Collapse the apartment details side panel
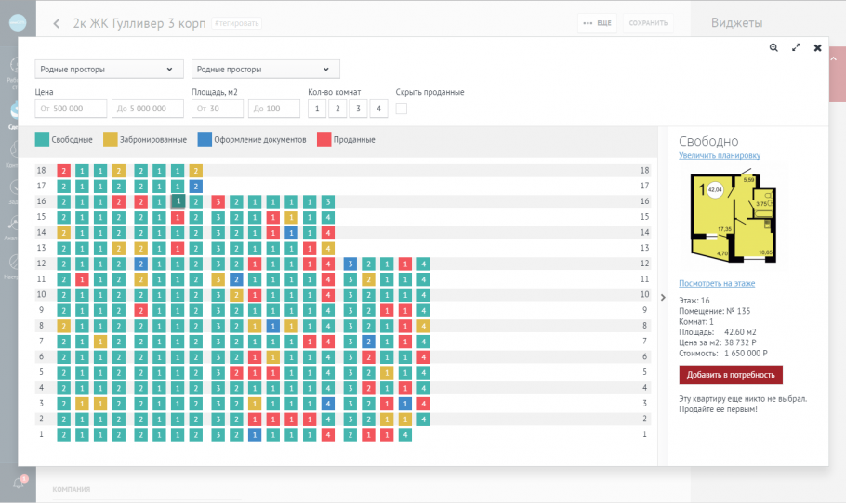This screenshot has height=503, width=846. (x=663, y=297)
